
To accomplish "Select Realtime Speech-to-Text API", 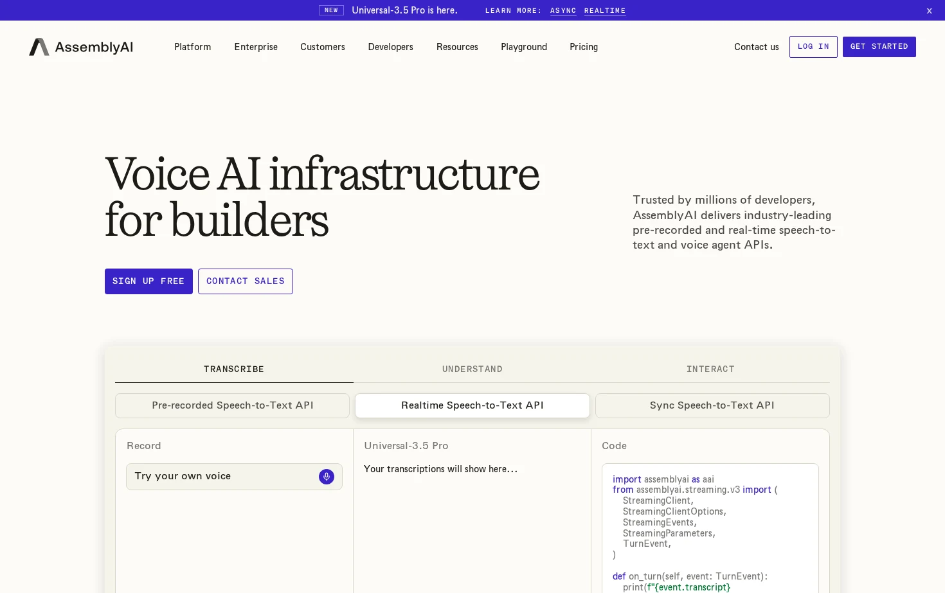I will click(x=473, y=405).
